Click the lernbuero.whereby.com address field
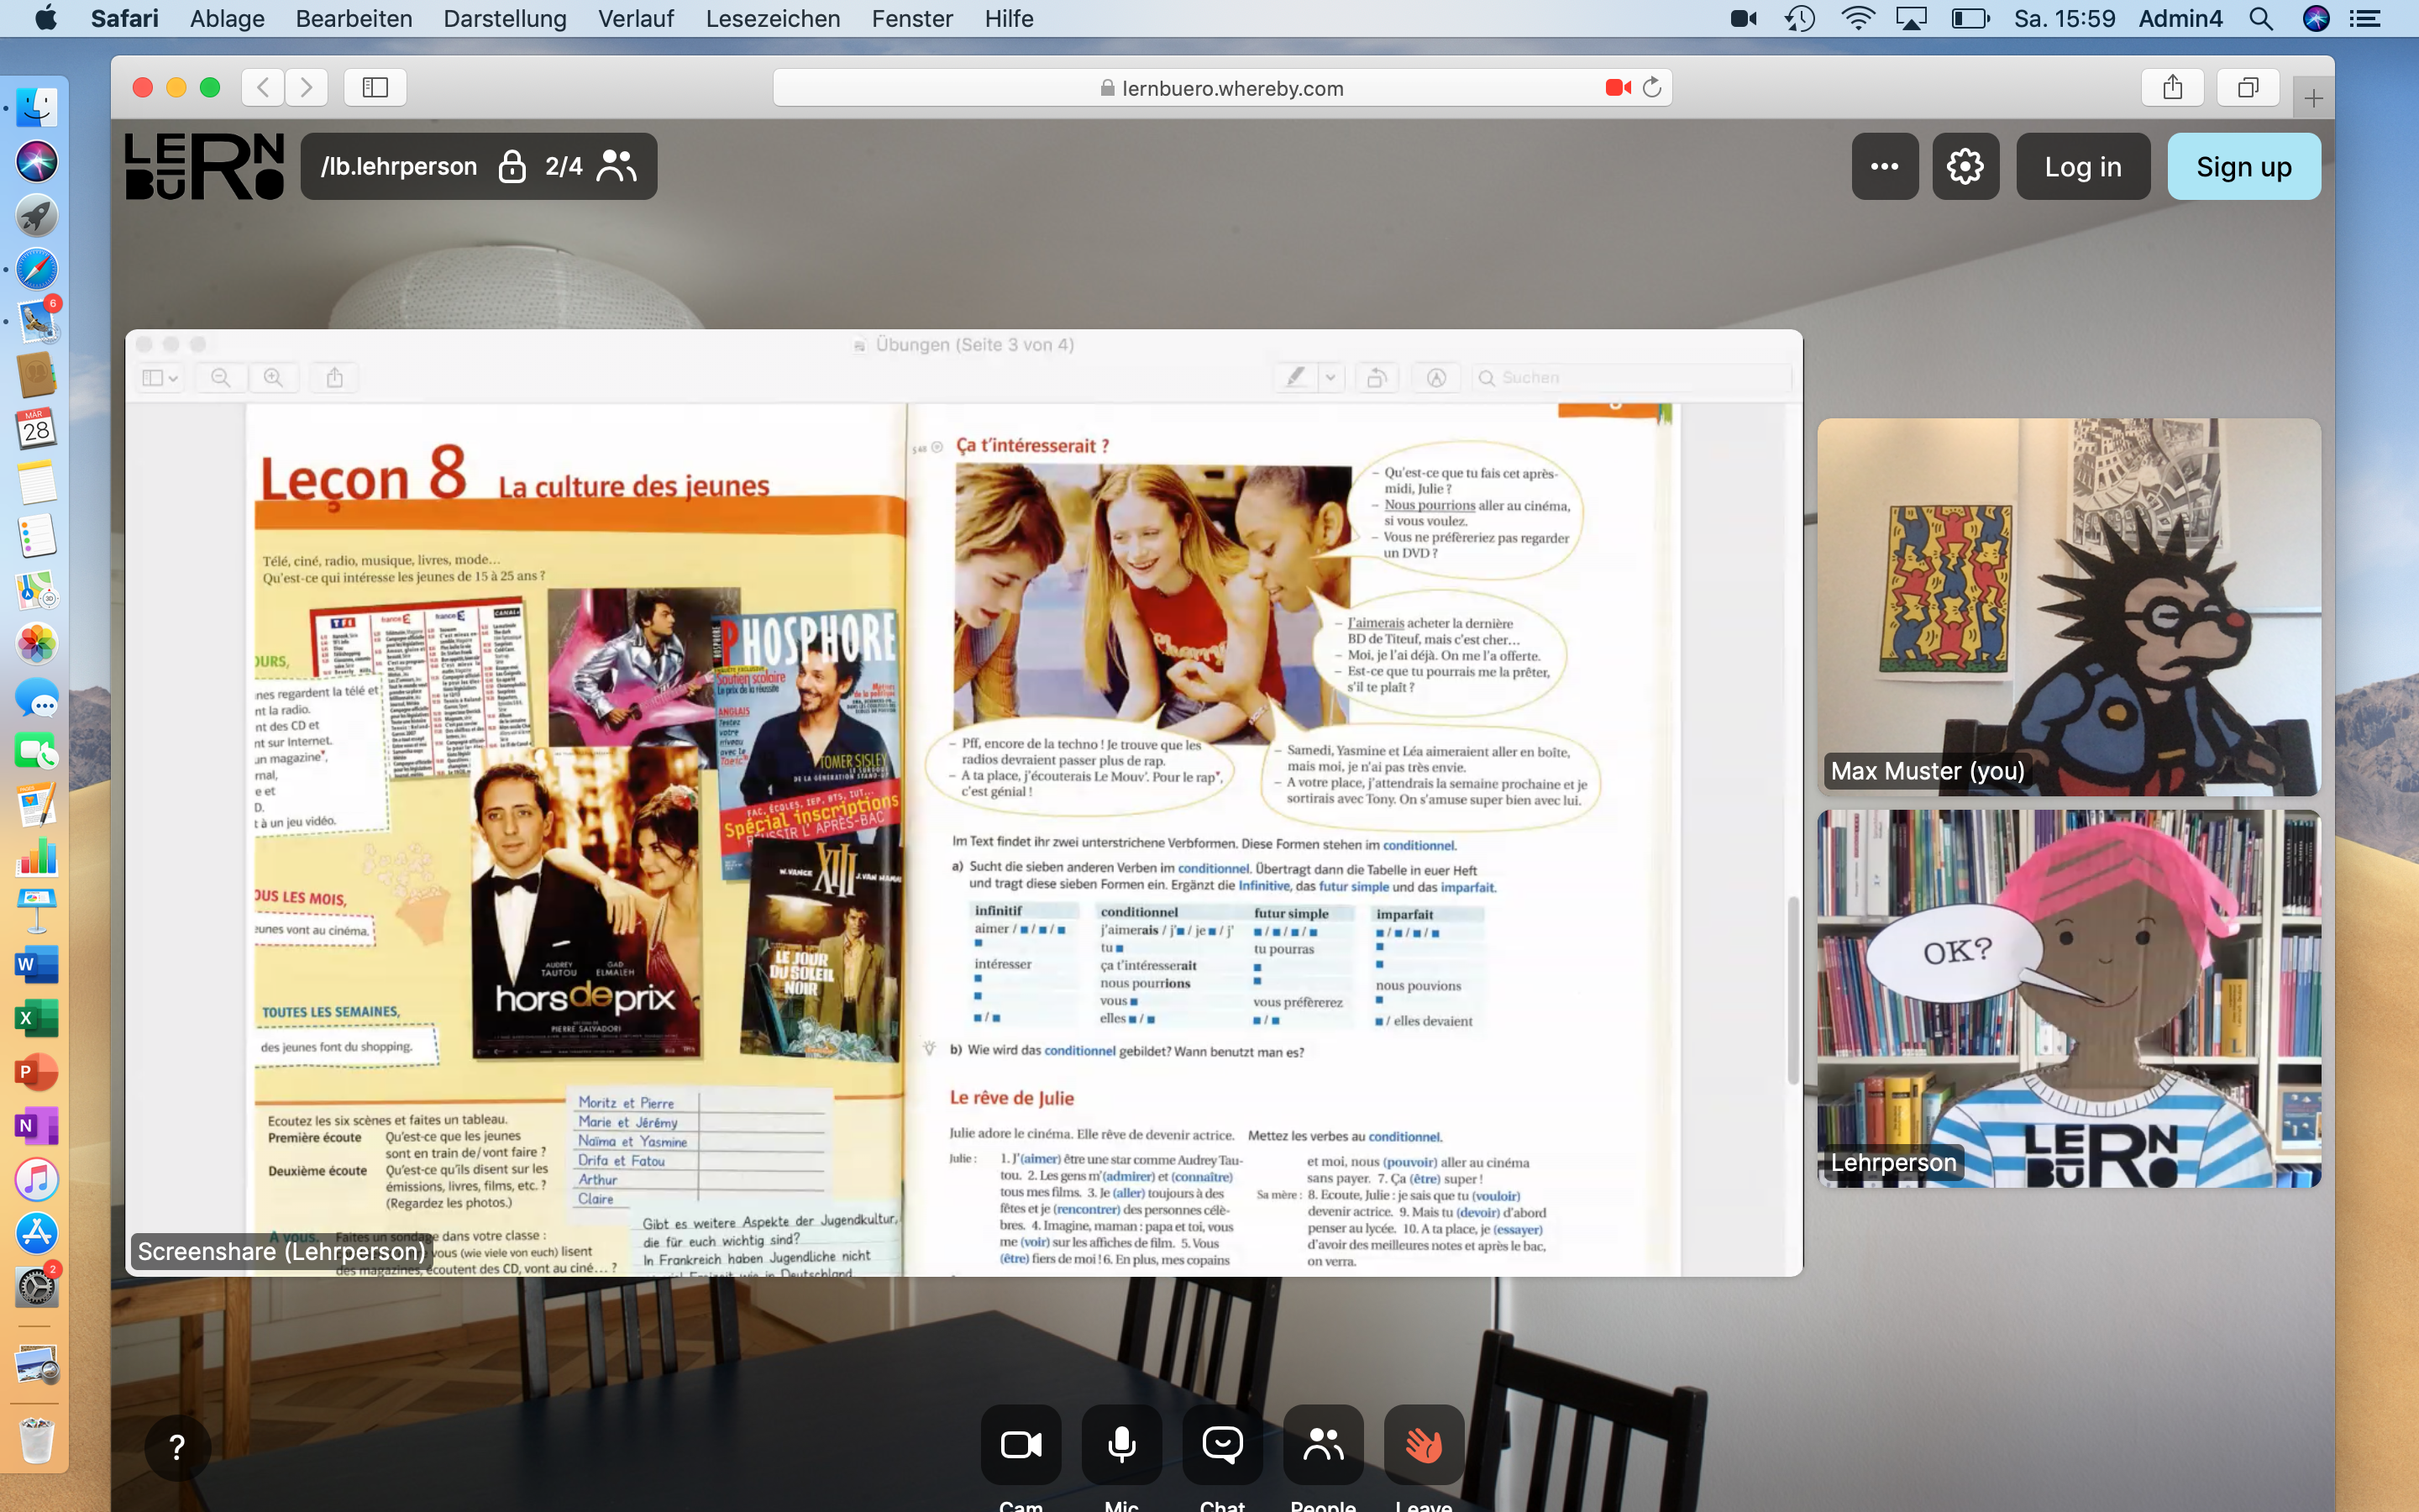Image resolution: width=2419 pixels, height=1512 pixels. [1221, 87]
